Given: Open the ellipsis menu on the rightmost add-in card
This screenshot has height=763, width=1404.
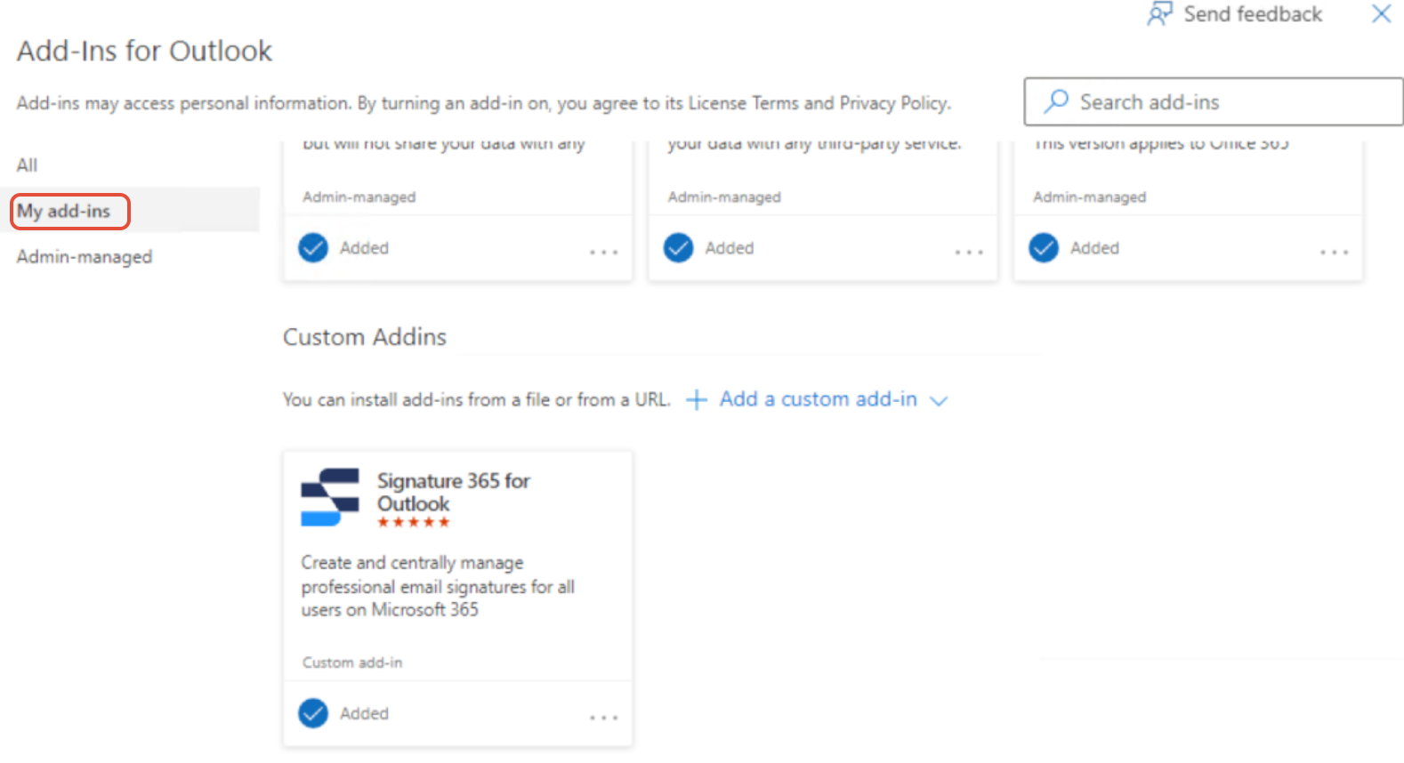Looking at the screenshot, I should [x=1334, y=253].
